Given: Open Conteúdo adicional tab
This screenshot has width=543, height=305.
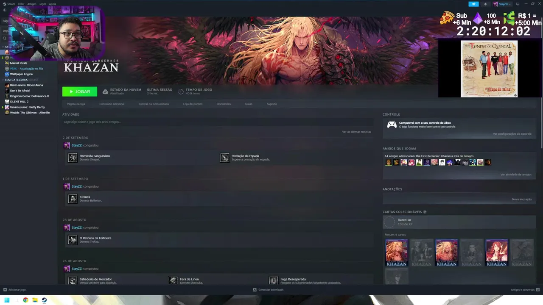Looking at the screenshot, I should coord(112,104).
